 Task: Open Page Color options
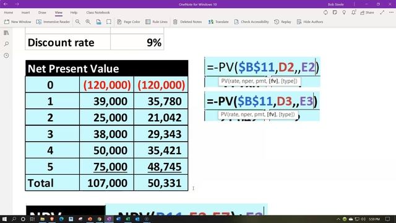coord(128,22)
